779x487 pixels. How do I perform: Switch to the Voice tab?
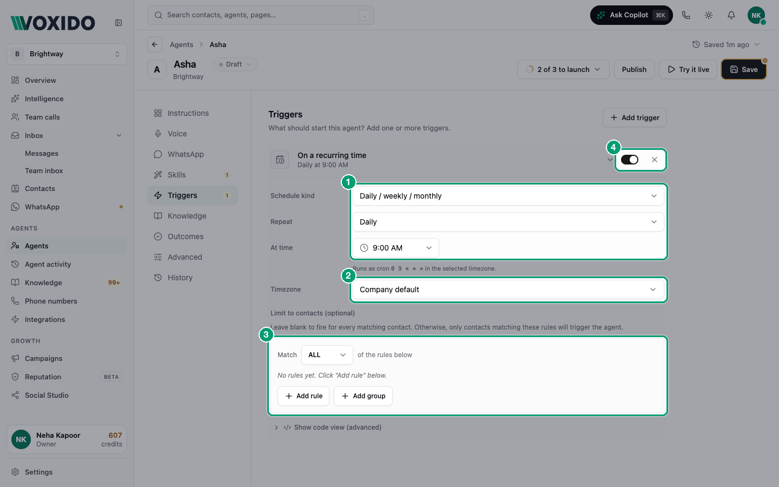pos(193,134)
